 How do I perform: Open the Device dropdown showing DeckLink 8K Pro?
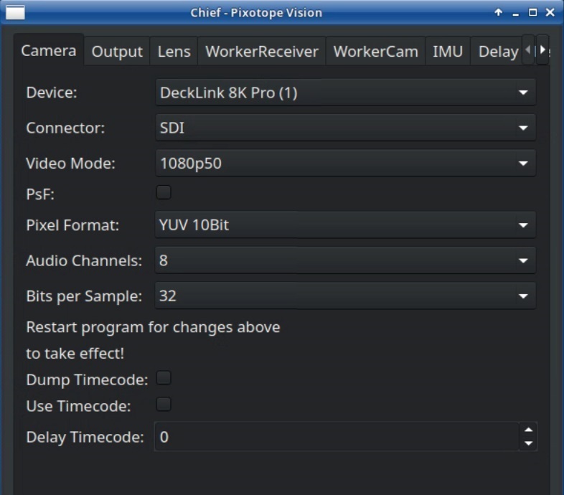345,93
